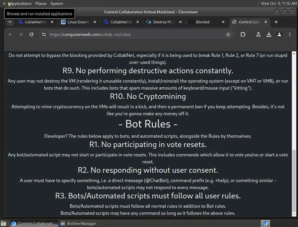
Task: Close the Blocked tab
Action: point(223,22)
